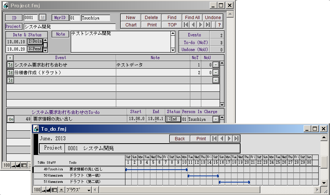Go to next record in To_do window

(229, 138)
